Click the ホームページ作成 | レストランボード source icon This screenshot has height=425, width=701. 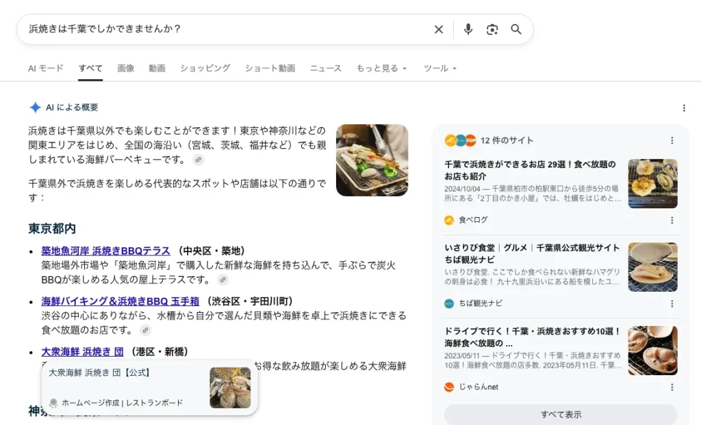53,402
